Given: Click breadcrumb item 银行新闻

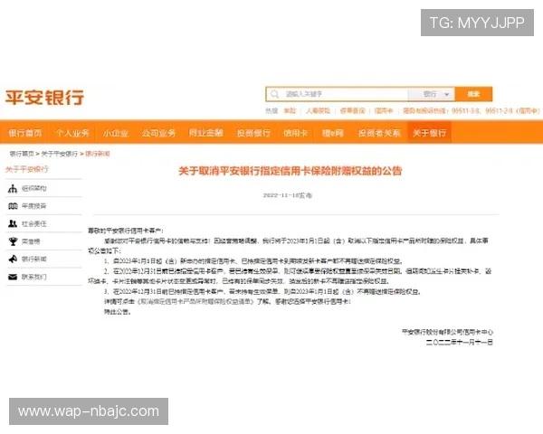Looking at the screenshot, I should 98,154.
